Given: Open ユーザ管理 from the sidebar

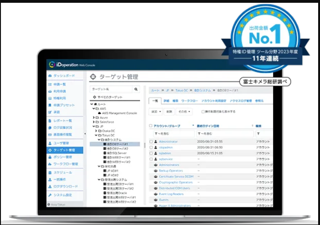Looking at the screenshot, I should coord(61,143).
